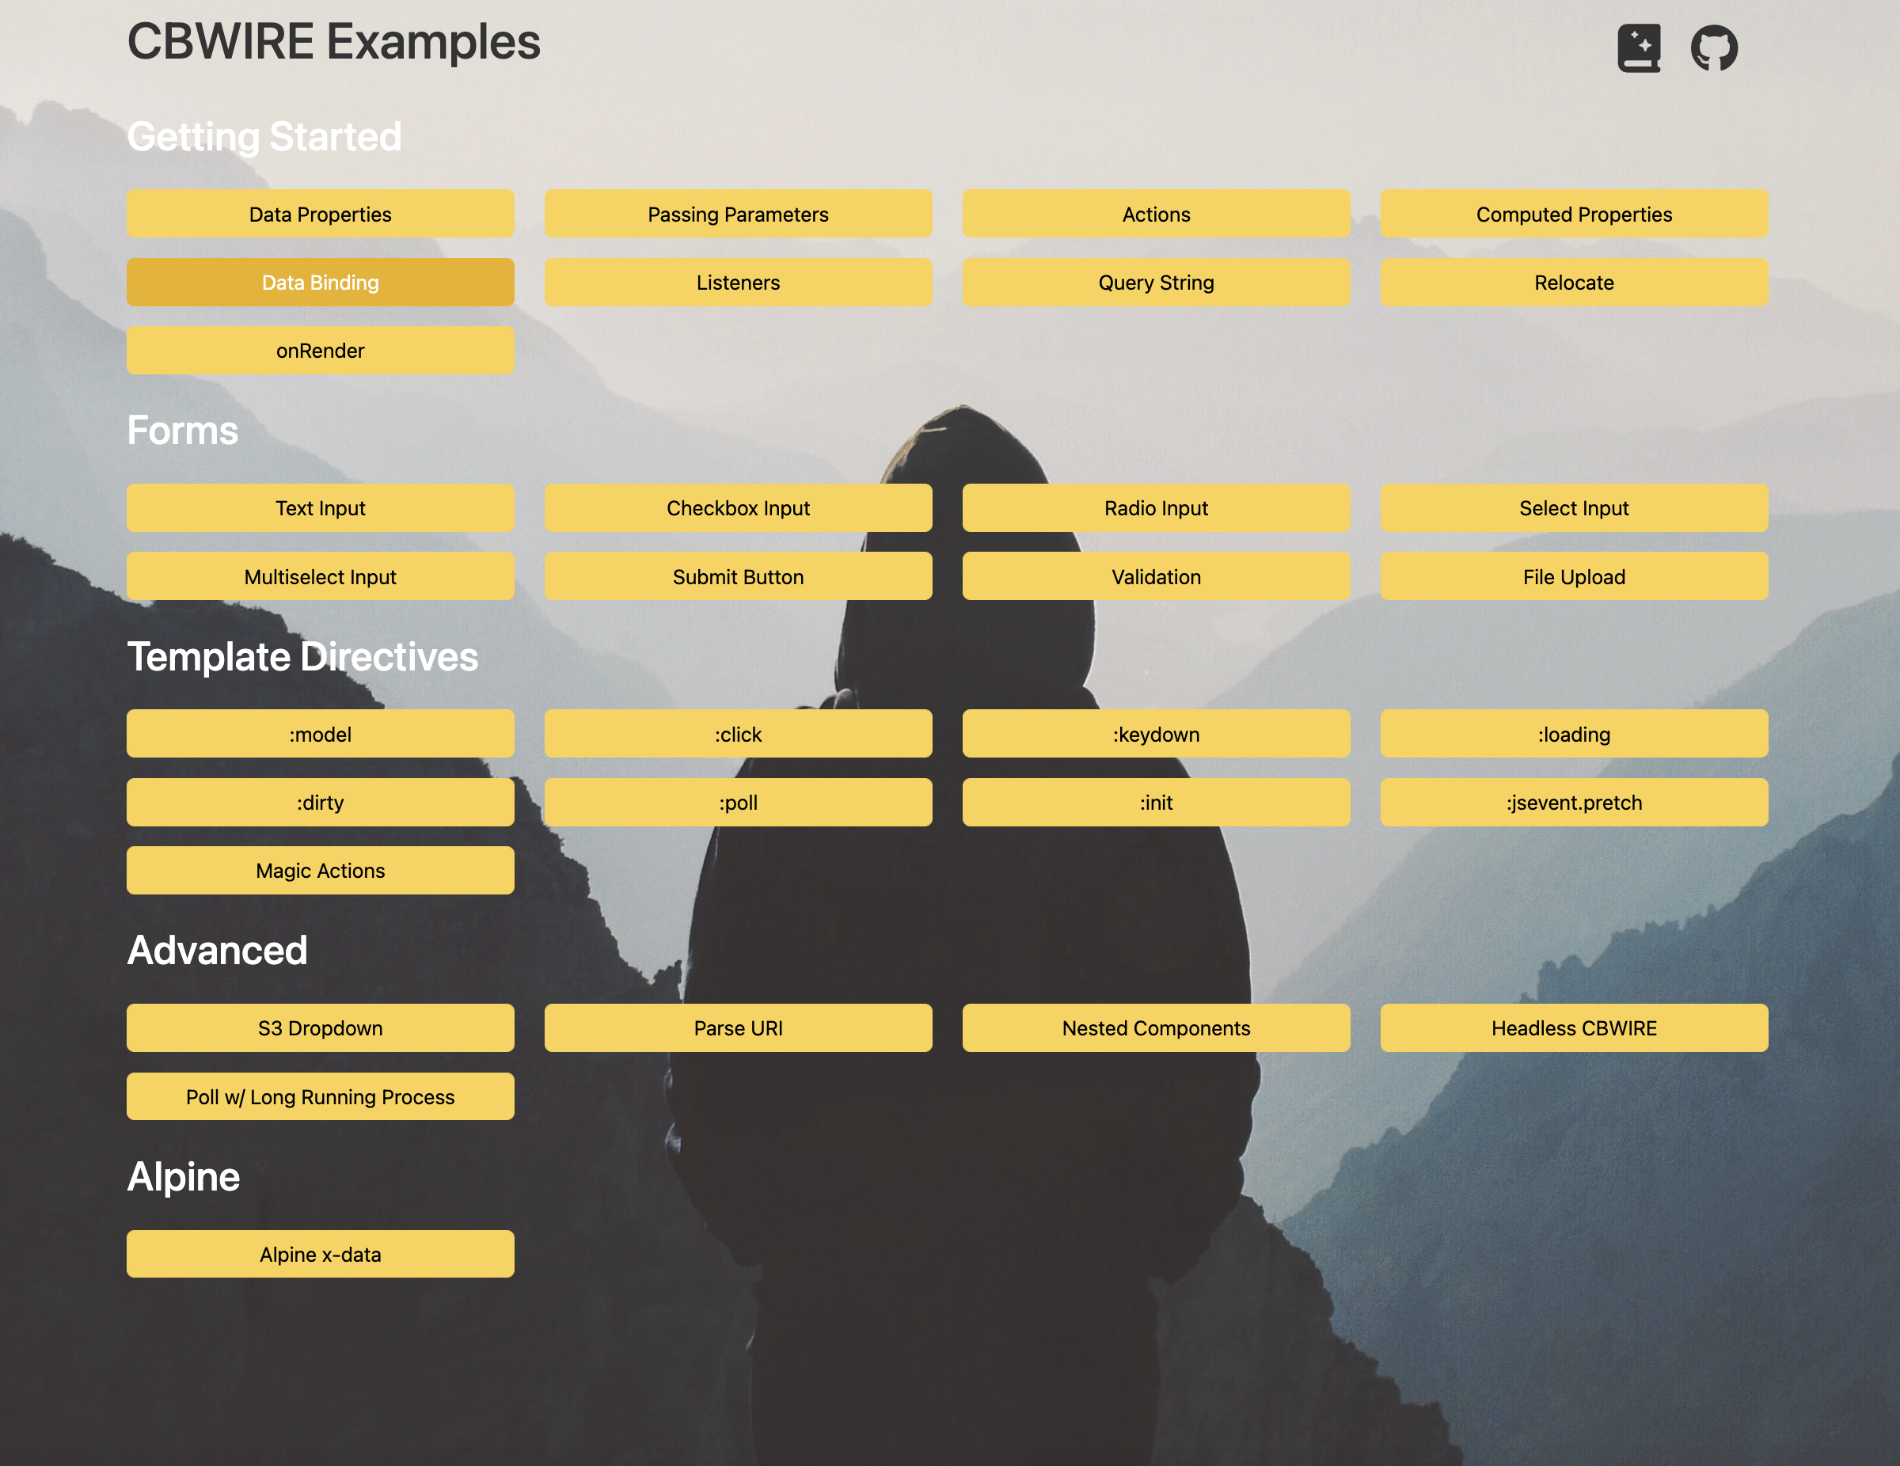Click the :jsevent.pretch directive button
The width and height of the screenshot is (1900, 1466).
pyautogui.click(x=1573, y=802)
